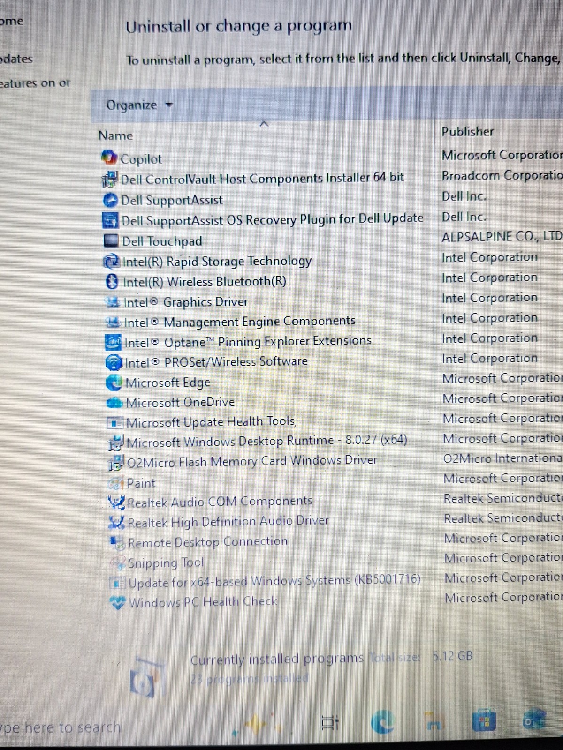Select Microsoft Windows Desktop Runtime 8.0.27 entry
This screenshot has height=750, width=563.
pos(267,442)
